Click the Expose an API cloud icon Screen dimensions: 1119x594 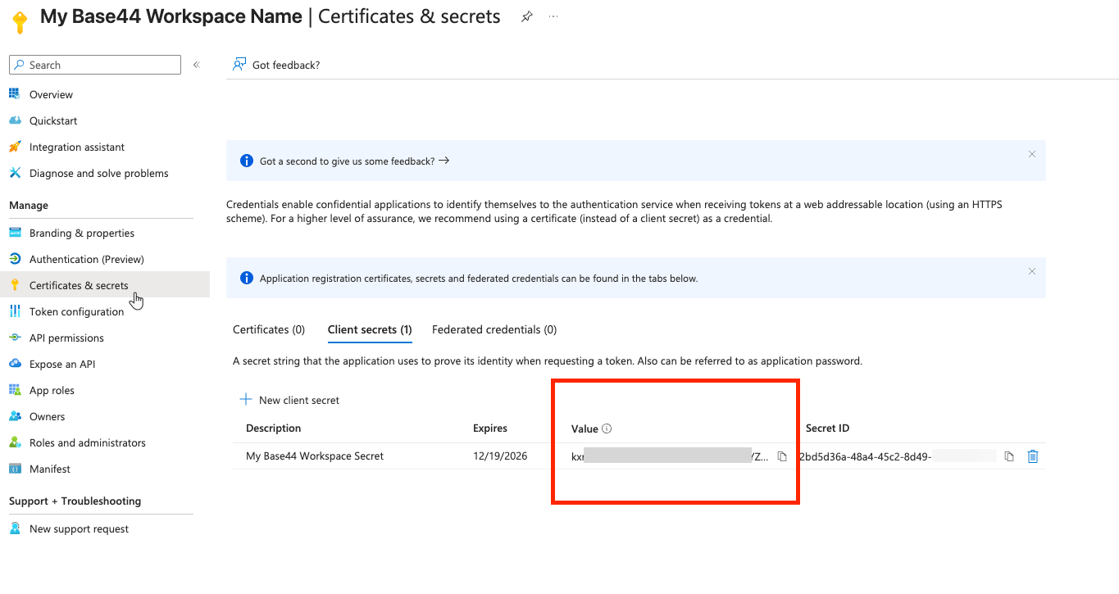click(x=15, y=364)
